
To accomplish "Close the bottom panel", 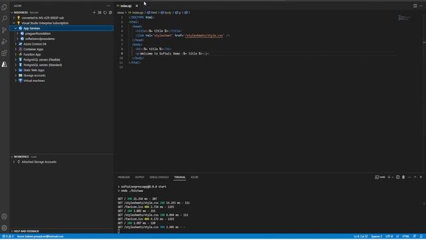I will coord(421,177).
